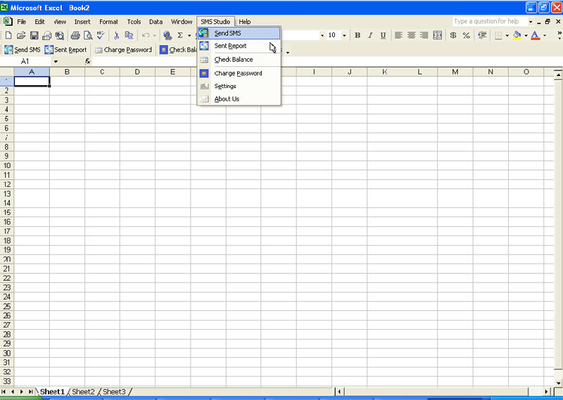563x400 pixels.
Task: Click the Insert Function fx icon
Action: [x=87, y=61]
